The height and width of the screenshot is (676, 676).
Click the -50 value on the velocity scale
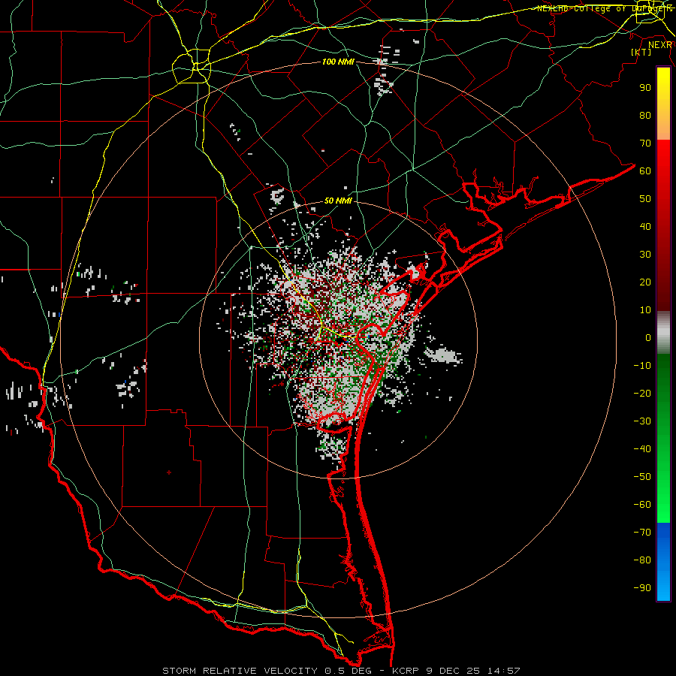tap(642, 477)
